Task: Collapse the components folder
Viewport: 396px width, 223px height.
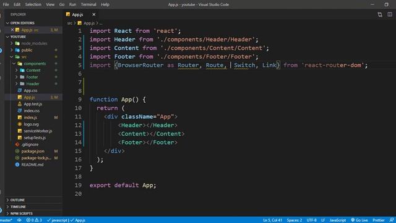Action: click(35, 63)
